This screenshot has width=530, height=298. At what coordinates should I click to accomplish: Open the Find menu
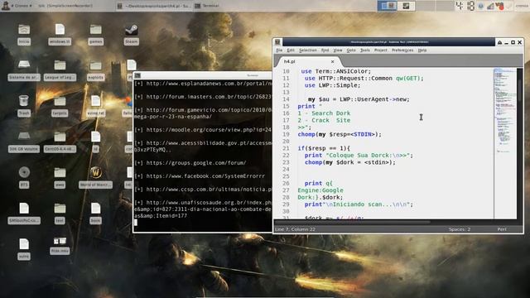tap(325, 50)
